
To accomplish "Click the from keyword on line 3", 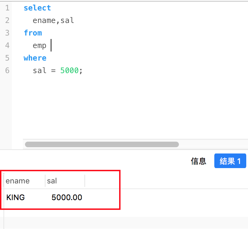I will pyautogui.click(x=33, y=33).
